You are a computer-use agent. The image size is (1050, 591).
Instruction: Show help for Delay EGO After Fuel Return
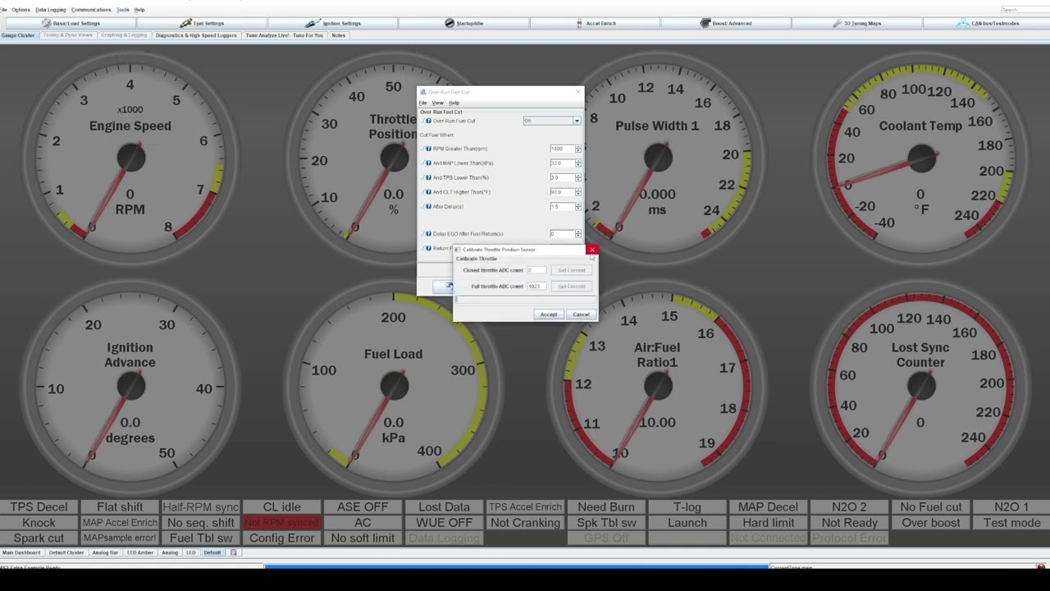pyautogui.click(x=428, y=234)
